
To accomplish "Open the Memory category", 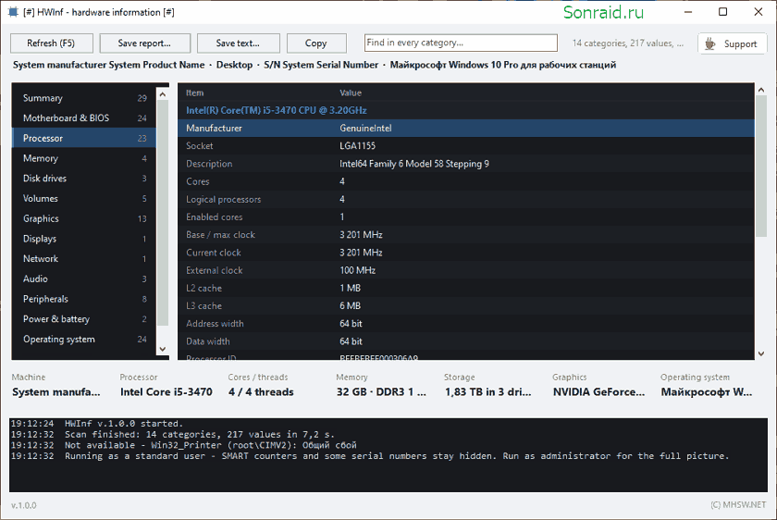I will 84,158.
